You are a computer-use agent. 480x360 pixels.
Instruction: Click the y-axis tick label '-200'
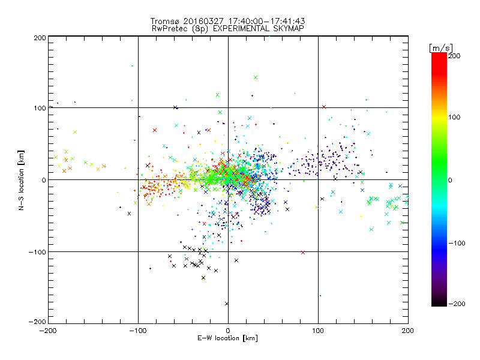click(37, 322)
